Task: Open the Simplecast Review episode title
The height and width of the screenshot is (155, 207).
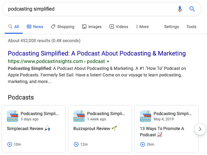Action: [x=29, y=128]
